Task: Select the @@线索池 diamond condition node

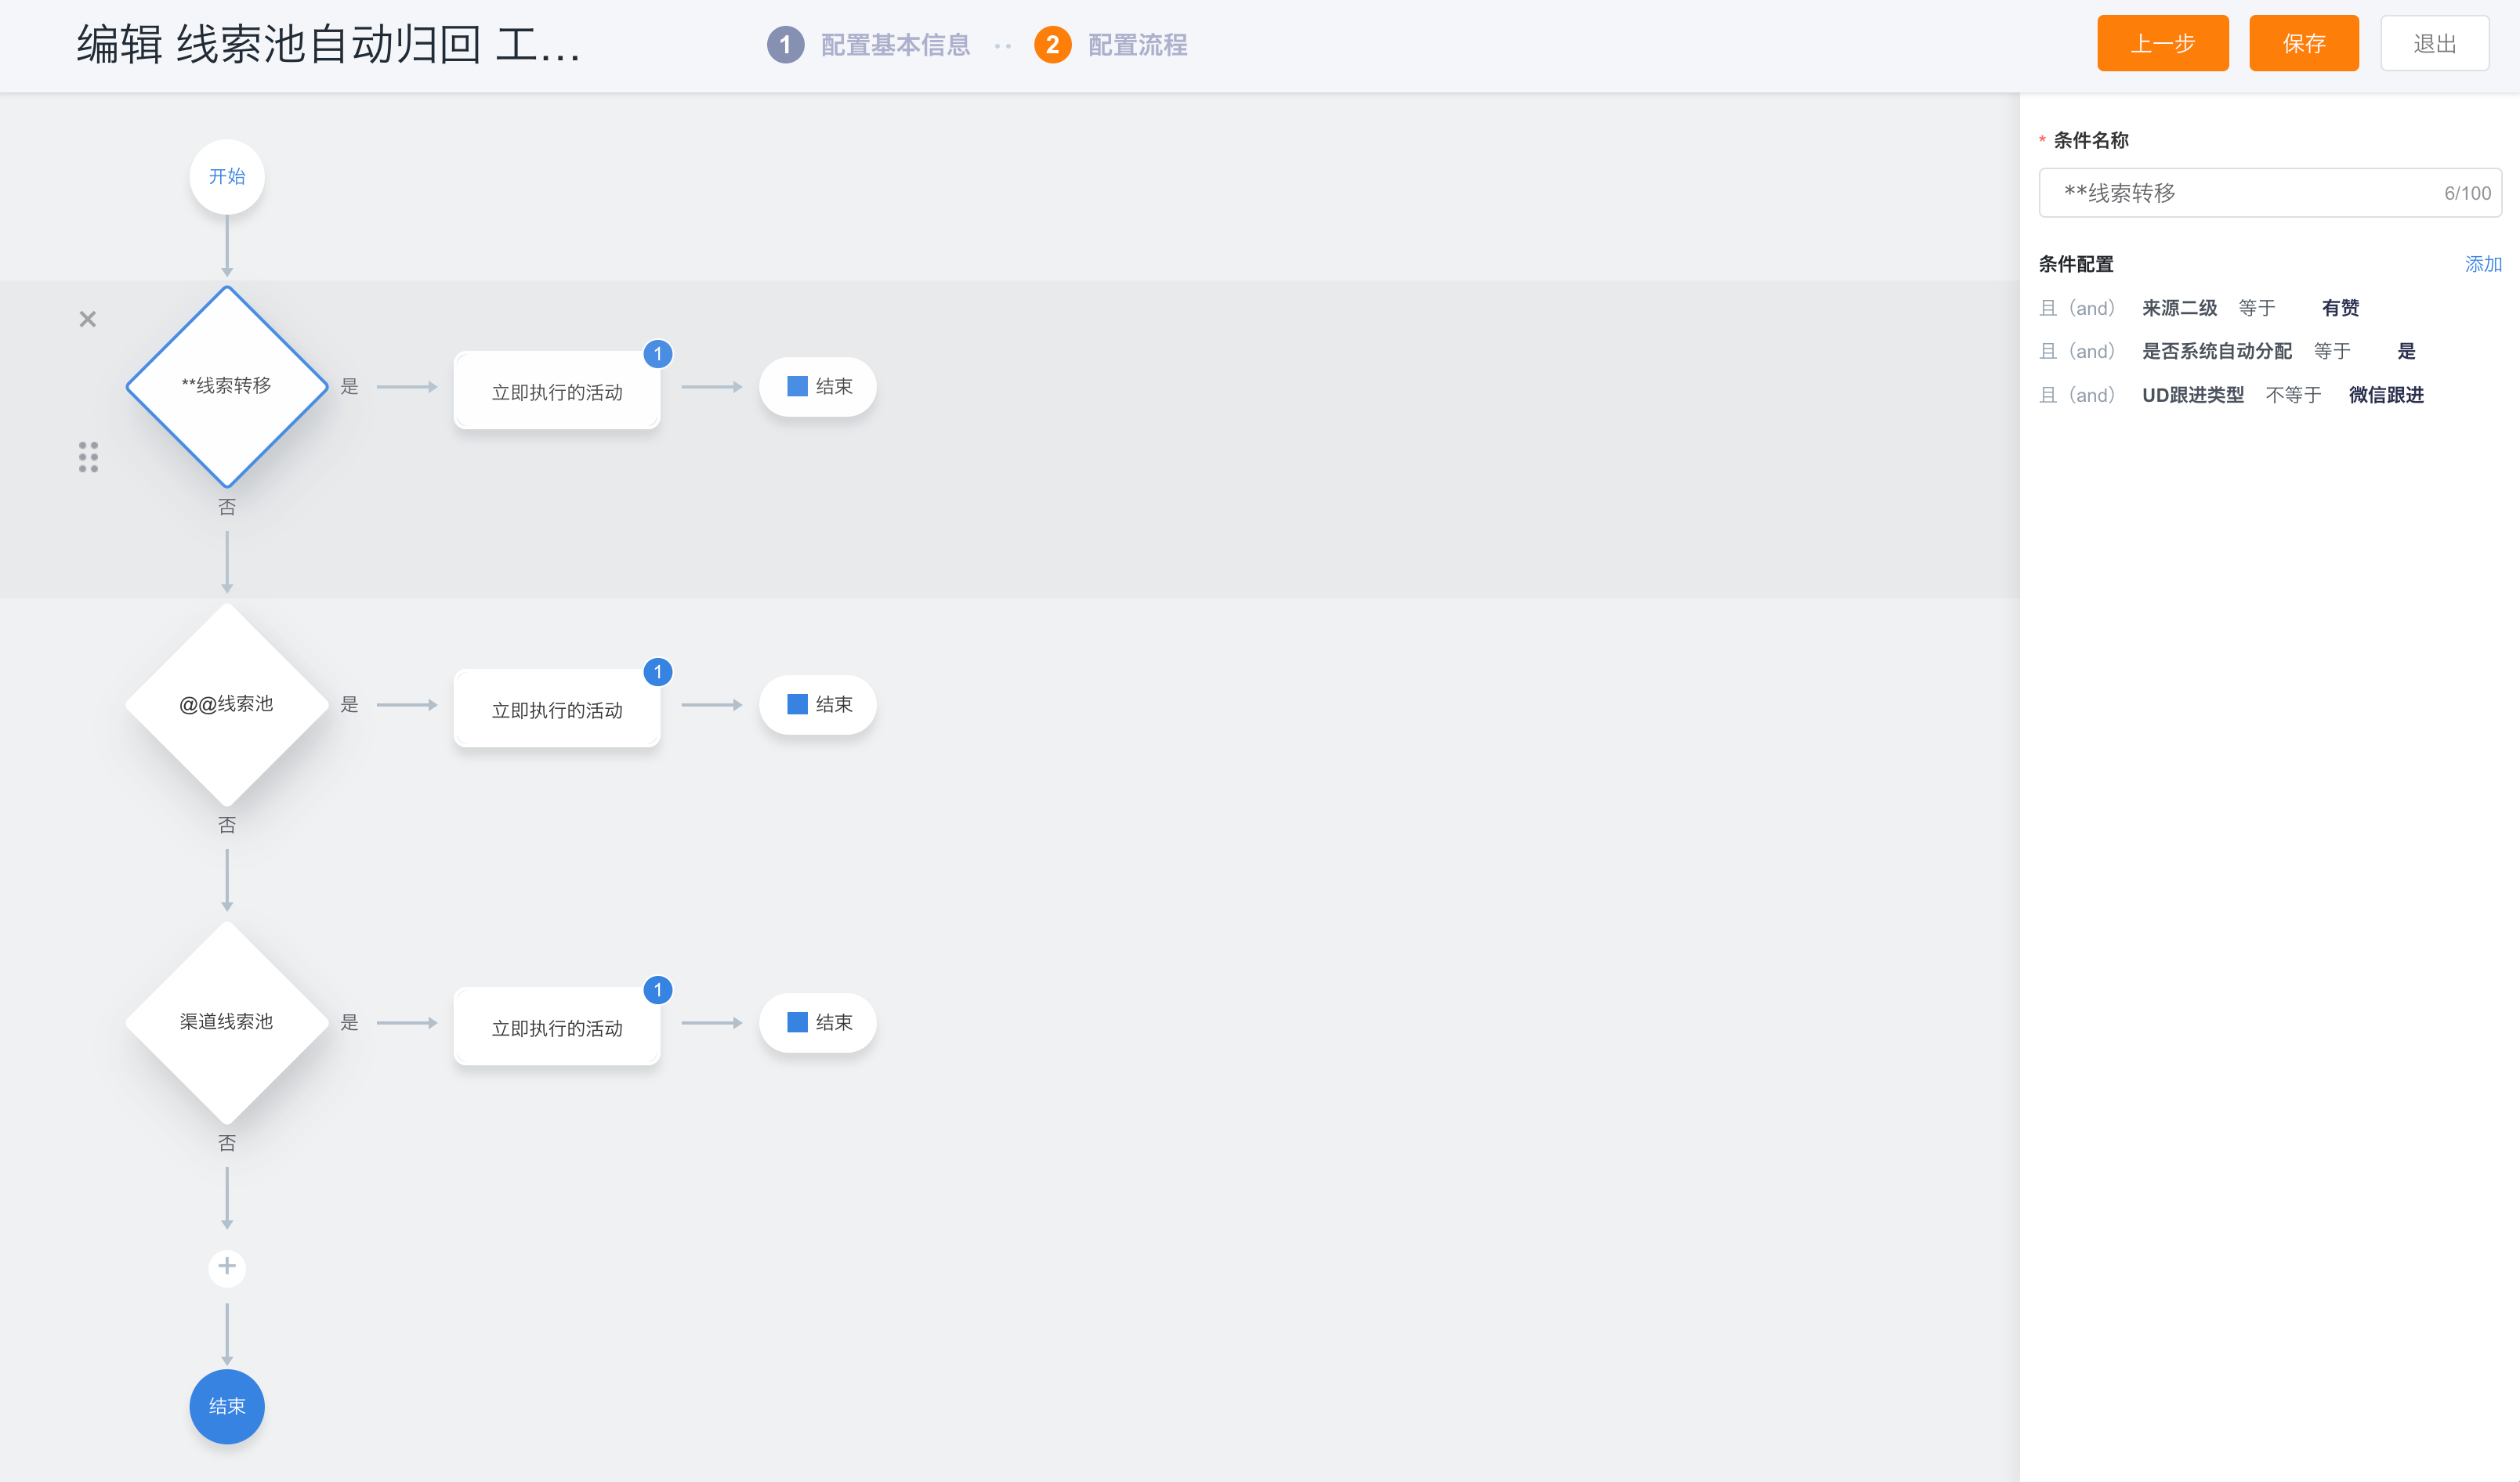Action: click(227, 704)
